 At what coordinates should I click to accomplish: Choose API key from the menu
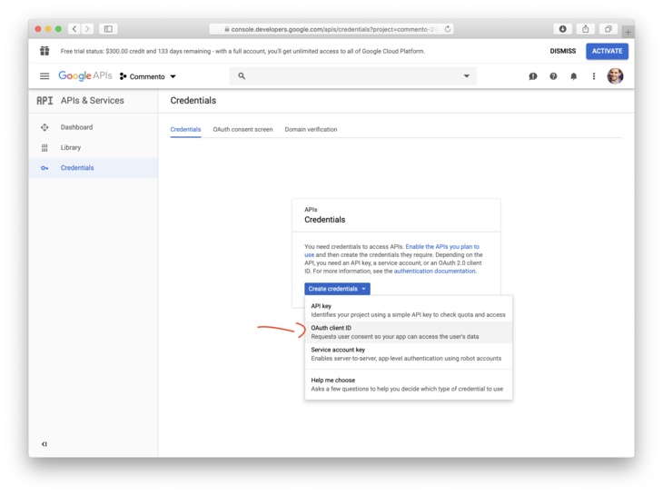click(x=409, y=311)
